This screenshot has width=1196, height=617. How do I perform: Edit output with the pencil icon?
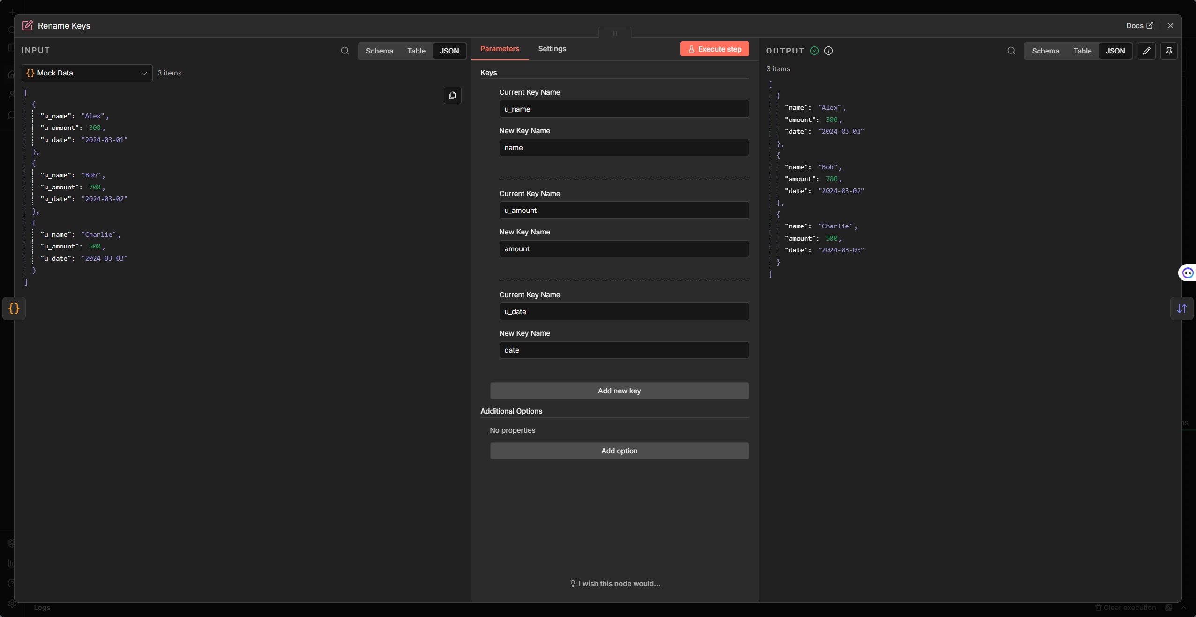tap(1146, 51)
